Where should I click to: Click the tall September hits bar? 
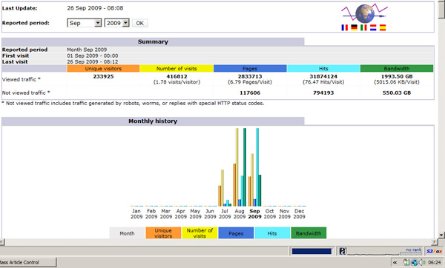pyautogui.click(x=257, y=167)
